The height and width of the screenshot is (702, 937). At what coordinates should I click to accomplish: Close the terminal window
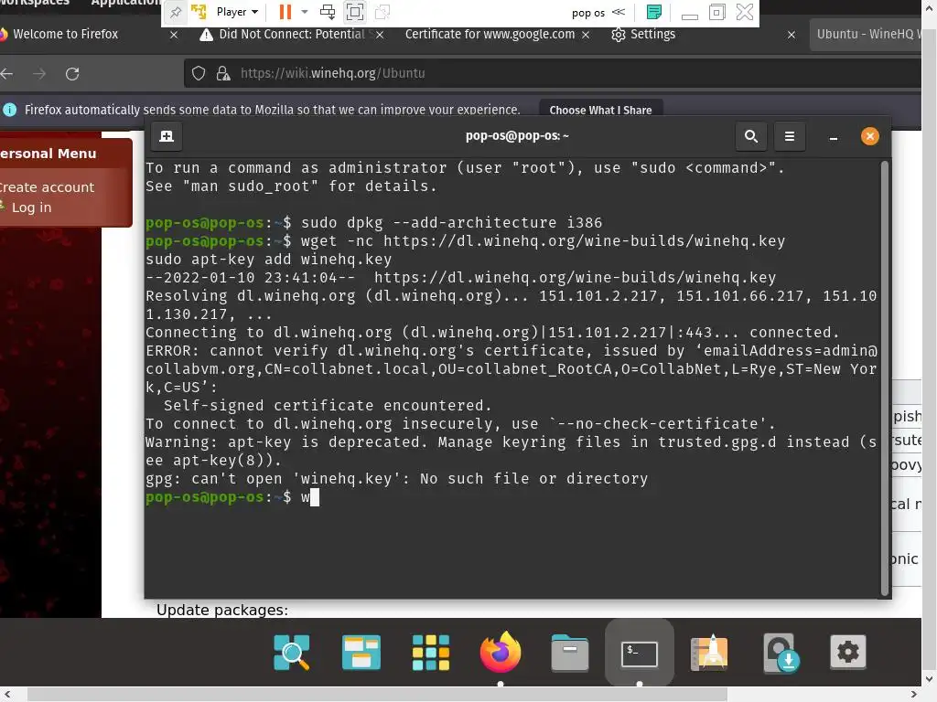pos(869,136)
